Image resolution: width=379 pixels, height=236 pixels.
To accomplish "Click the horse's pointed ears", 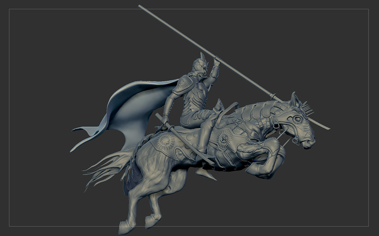I will coord(294,99).
